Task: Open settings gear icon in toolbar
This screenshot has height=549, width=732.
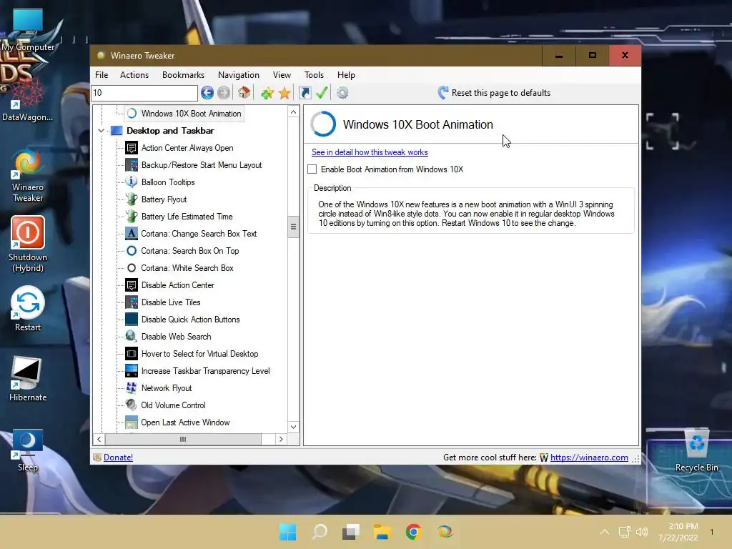Action: (x=342, y=93)
